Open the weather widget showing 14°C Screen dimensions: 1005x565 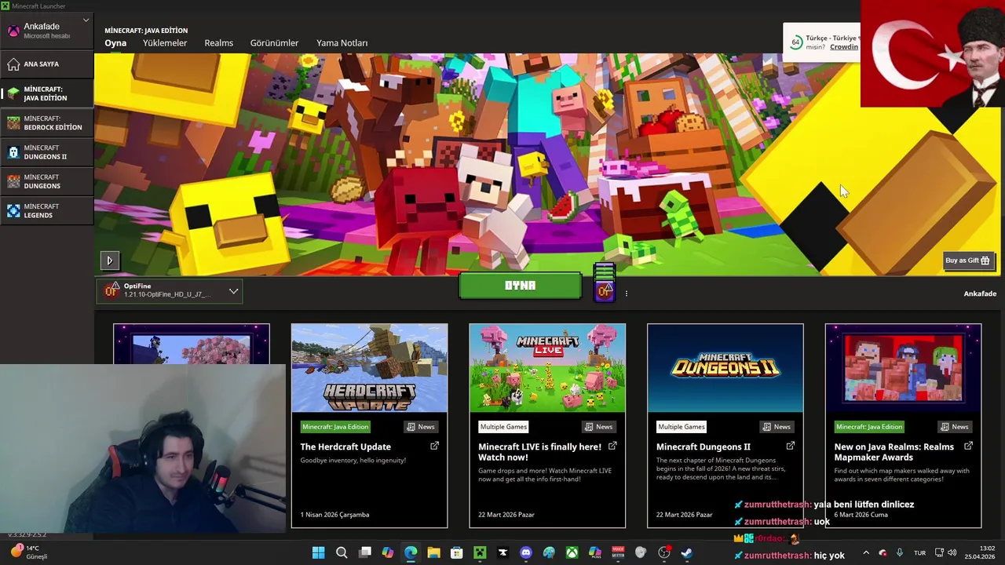(x=29, y=552)
